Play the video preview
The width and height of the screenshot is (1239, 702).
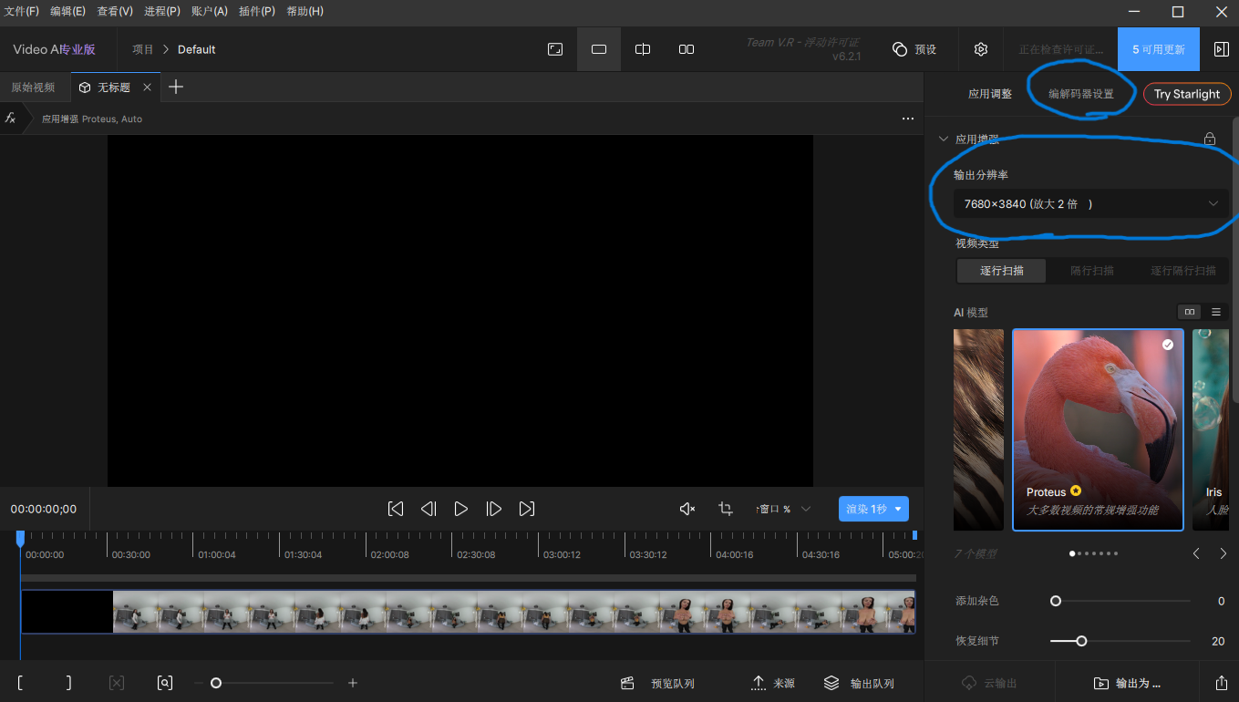(461, 509)
